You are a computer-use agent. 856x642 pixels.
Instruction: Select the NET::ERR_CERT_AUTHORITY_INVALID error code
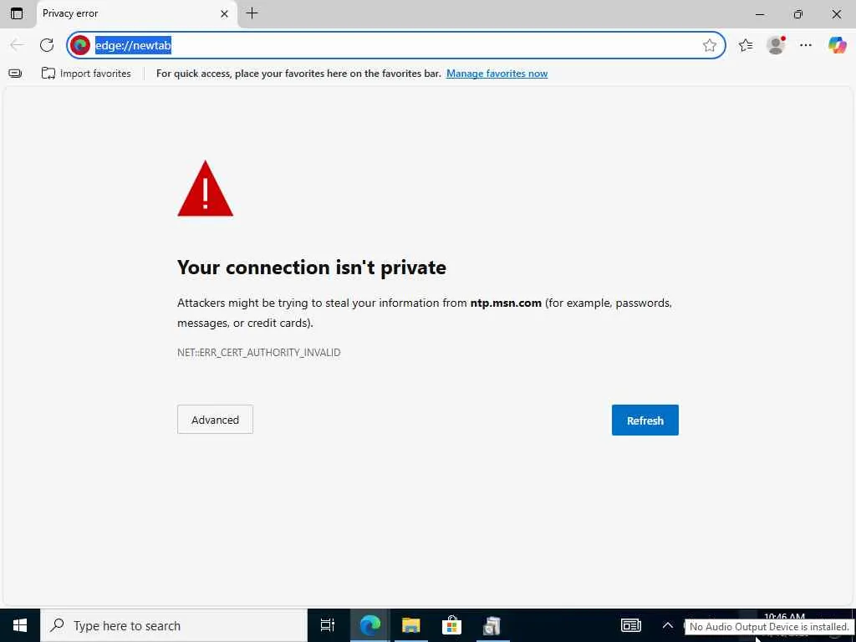pyautogui.click(x=259, y=353)
